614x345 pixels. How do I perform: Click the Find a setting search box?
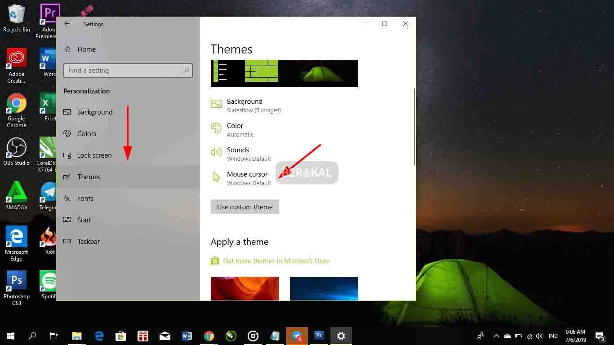128,71
